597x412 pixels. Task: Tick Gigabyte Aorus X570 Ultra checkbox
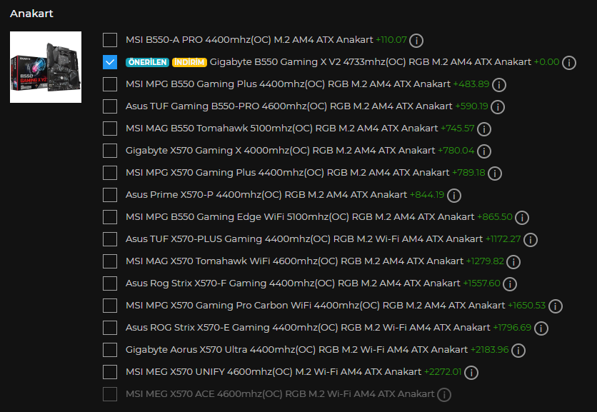point(110,350)
